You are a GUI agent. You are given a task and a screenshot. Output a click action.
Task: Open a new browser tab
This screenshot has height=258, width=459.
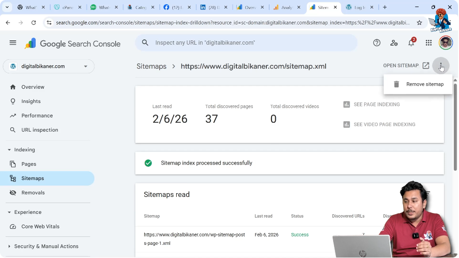click(x=385, y=8)
